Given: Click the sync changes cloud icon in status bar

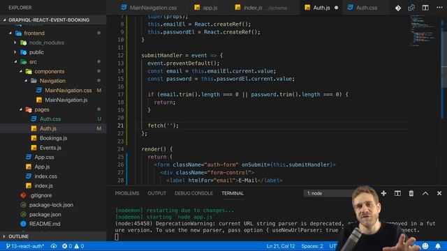Looking at the screenshot, I should 53,246.
